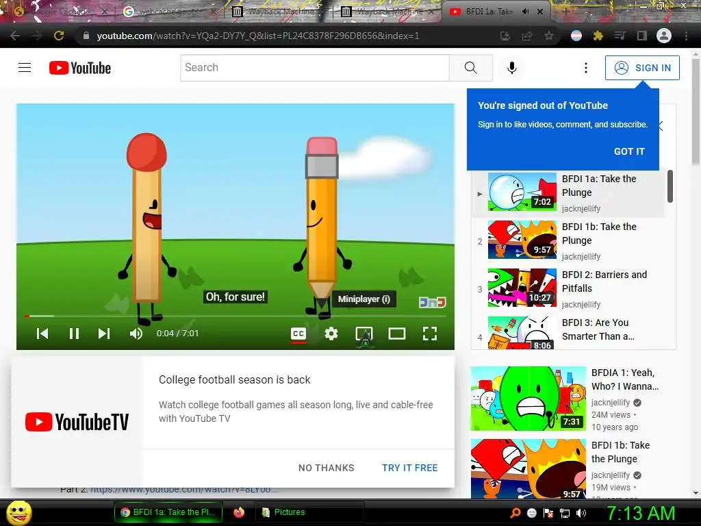
Task: Click the SIGN IN button
Action: [x=642, y=68]
